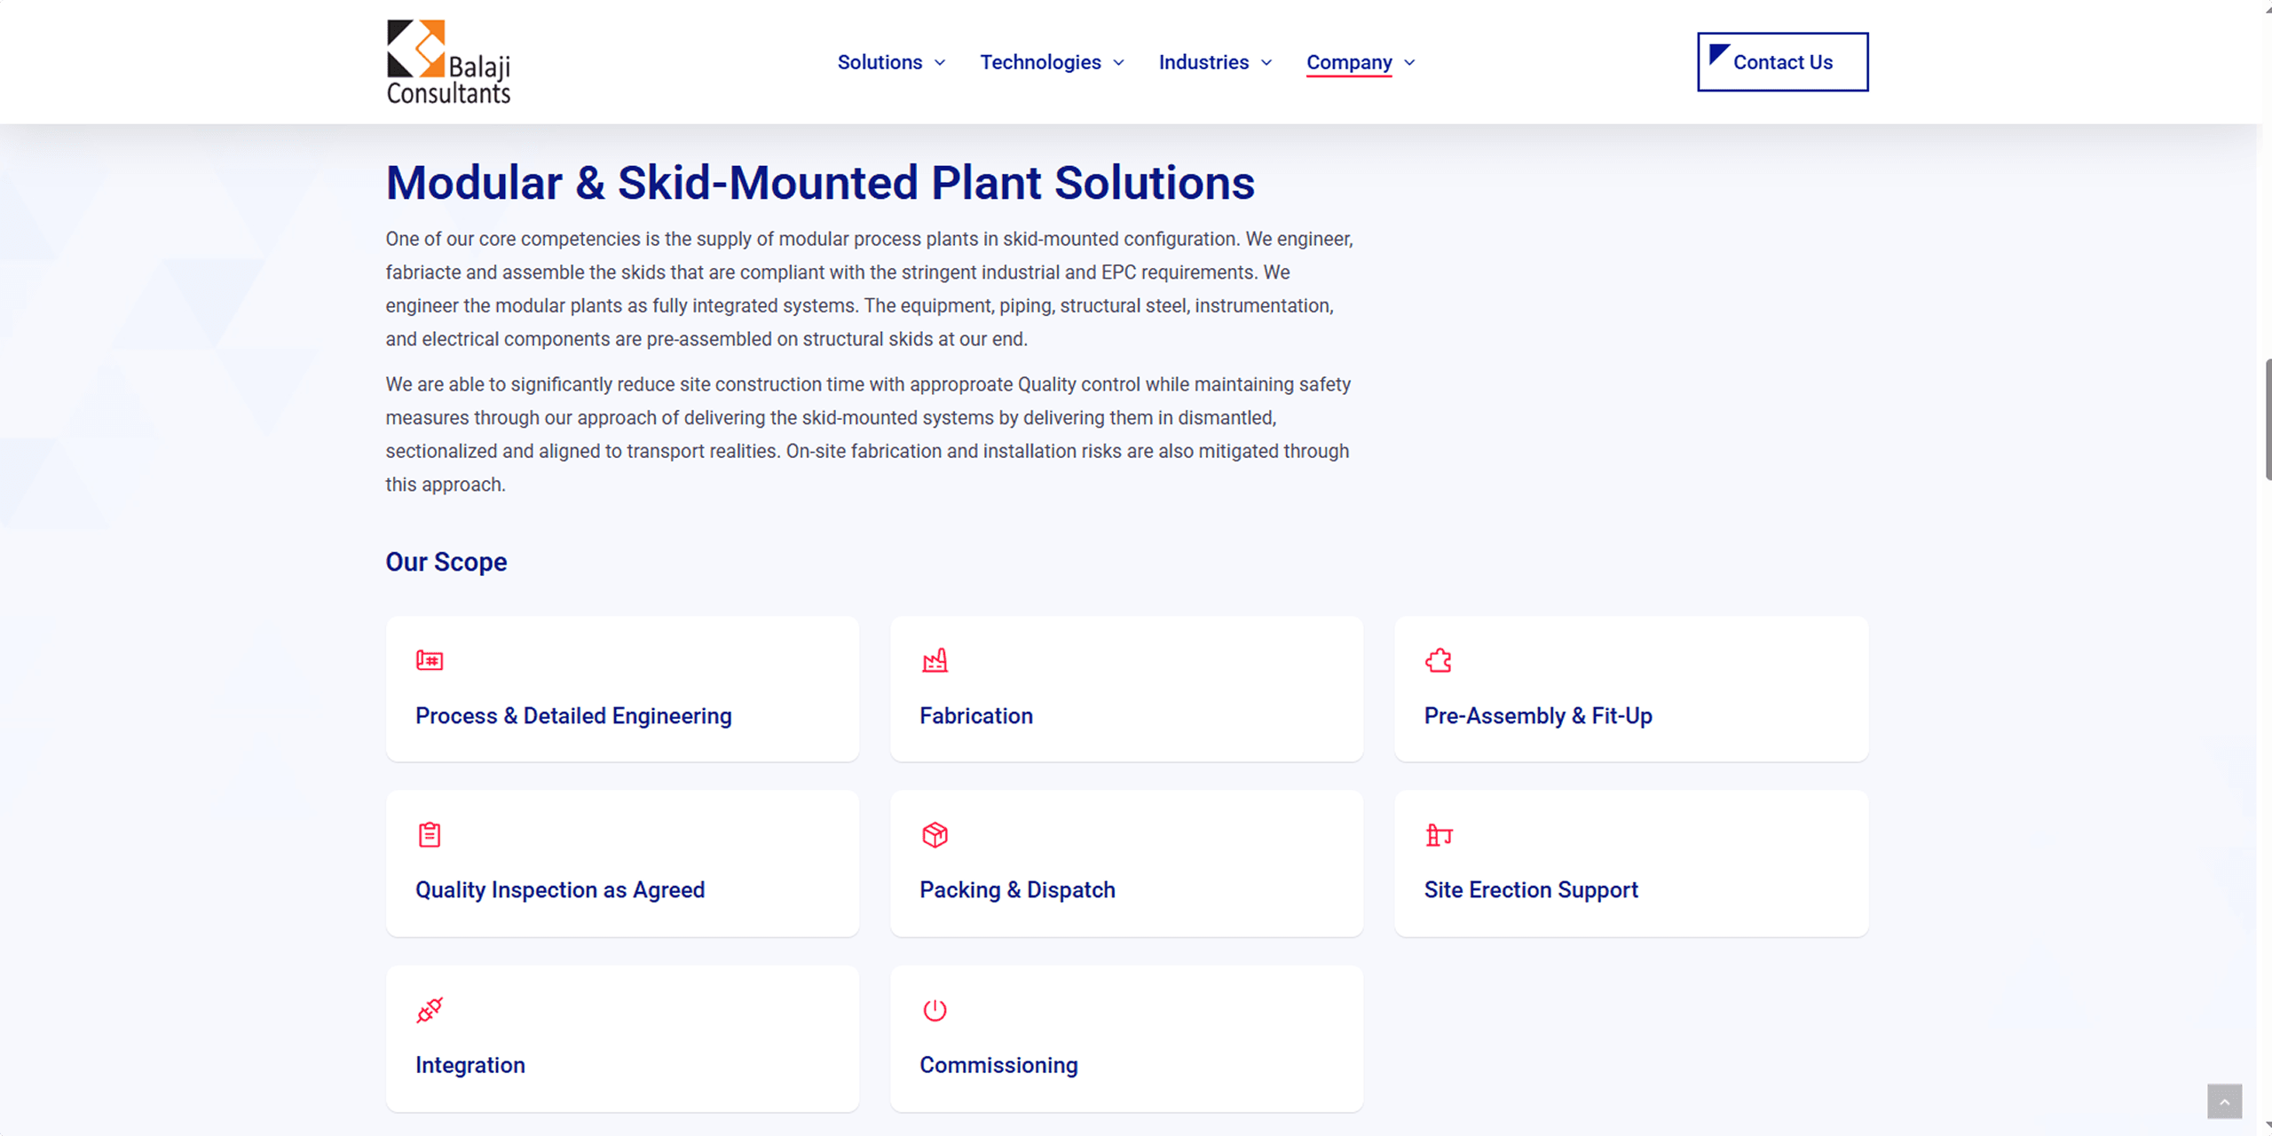This screenshot has height=1136, width=2272.
Task: Click the Commissioning power icon
Action: coord(935,1010)
